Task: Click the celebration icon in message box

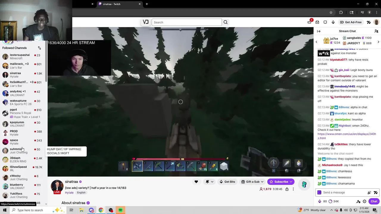Action: (x=369, y=193)
